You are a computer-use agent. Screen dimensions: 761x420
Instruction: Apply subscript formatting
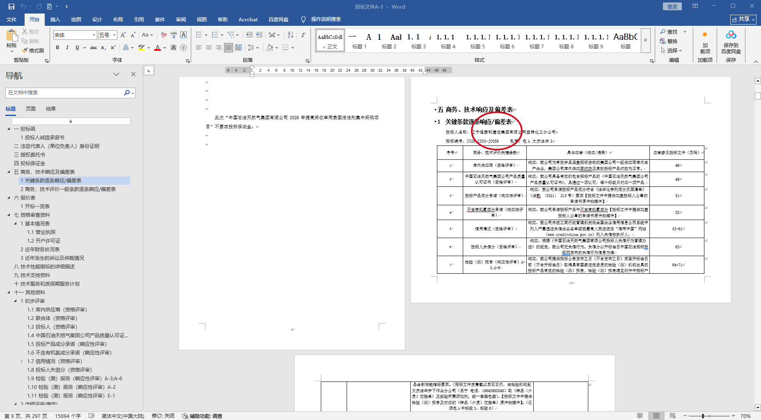103,48
